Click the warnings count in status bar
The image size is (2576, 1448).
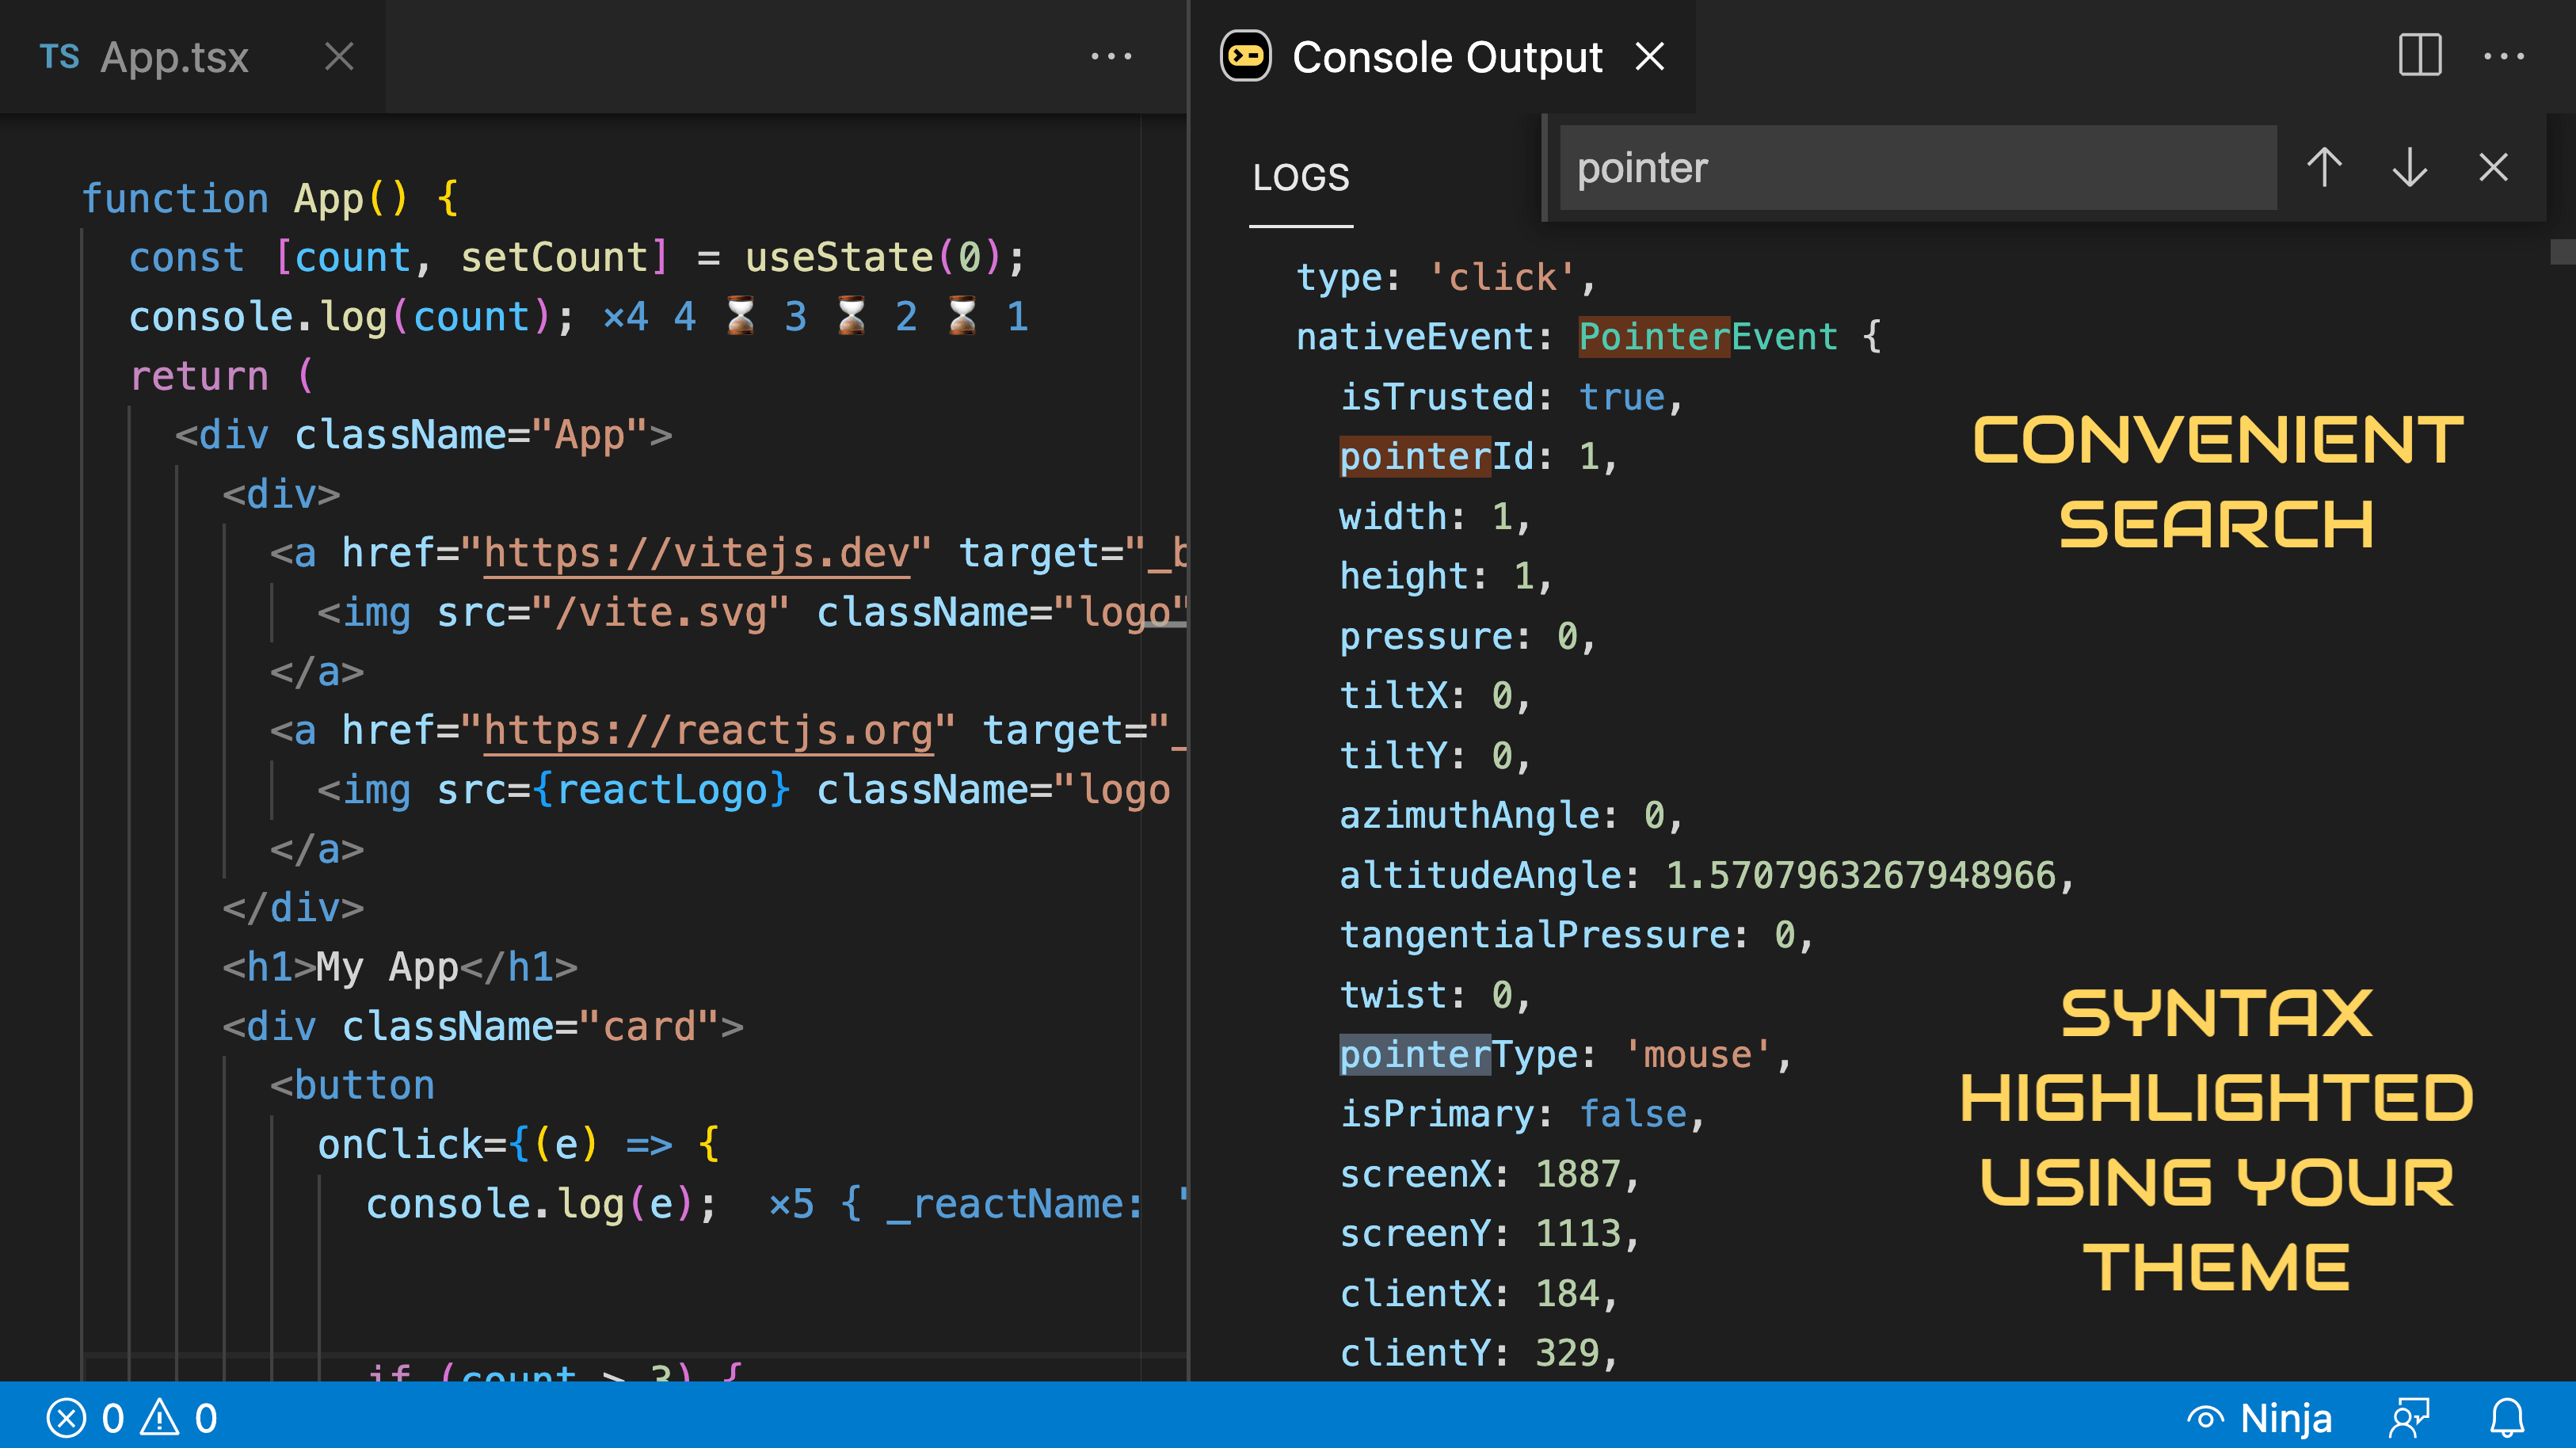[x=179, y=1417]
